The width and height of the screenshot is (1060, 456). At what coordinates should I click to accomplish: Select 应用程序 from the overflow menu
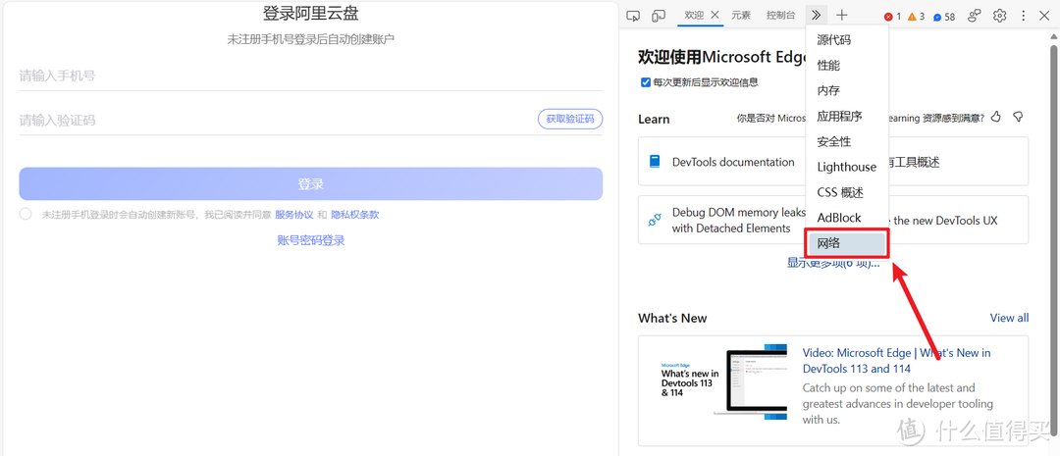pyautogui.click(x=847, y=116)
